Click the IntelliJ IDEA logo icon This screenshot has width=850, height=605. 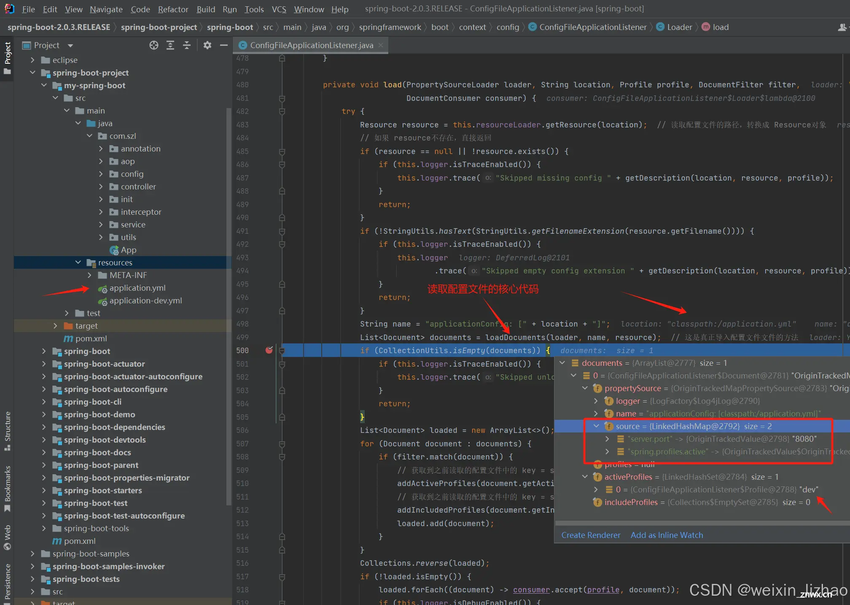click(x=9, y=8)
